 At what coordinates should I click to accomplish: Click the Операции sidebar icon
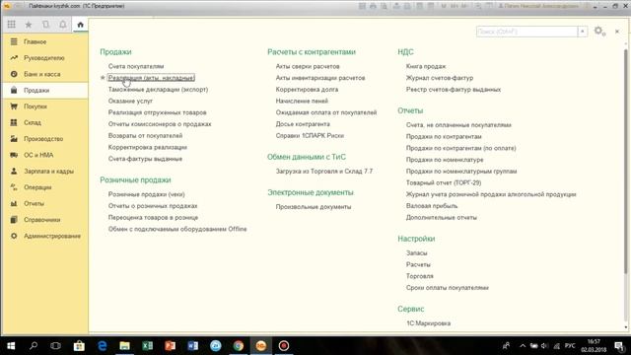pyautogui.click(x=14, y=187)
